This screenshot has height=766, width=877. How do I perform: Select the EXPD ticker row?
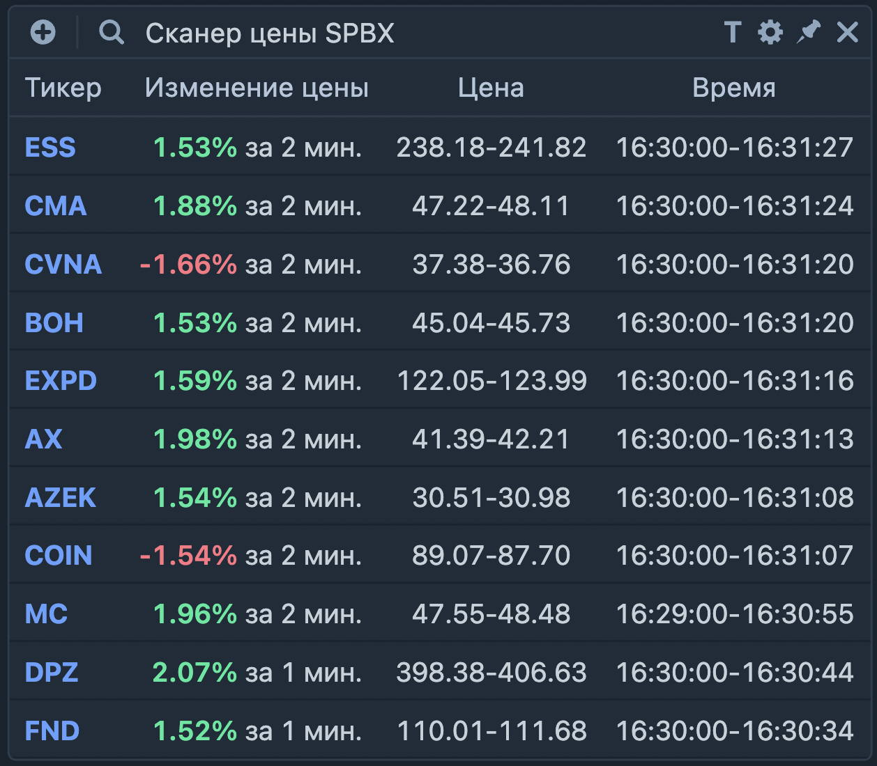pyautogui.click(x=61, y=381)
